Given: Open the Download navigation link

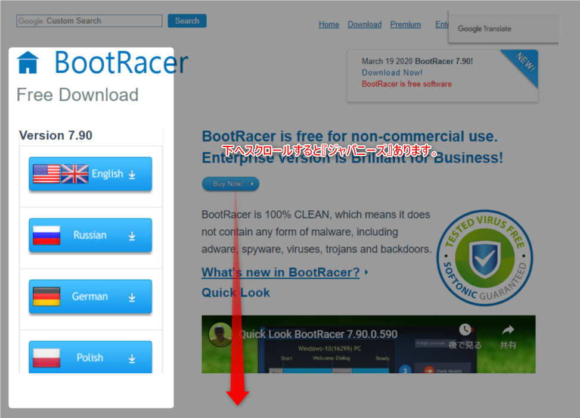Looking at the screenshot, I should [364, 24].
